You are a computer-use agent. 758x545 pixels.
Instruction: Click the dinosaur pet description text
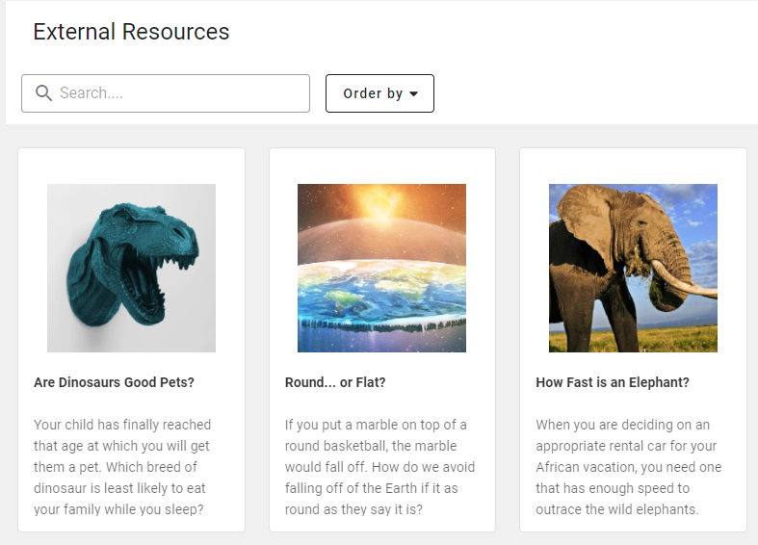pos(122,467)
